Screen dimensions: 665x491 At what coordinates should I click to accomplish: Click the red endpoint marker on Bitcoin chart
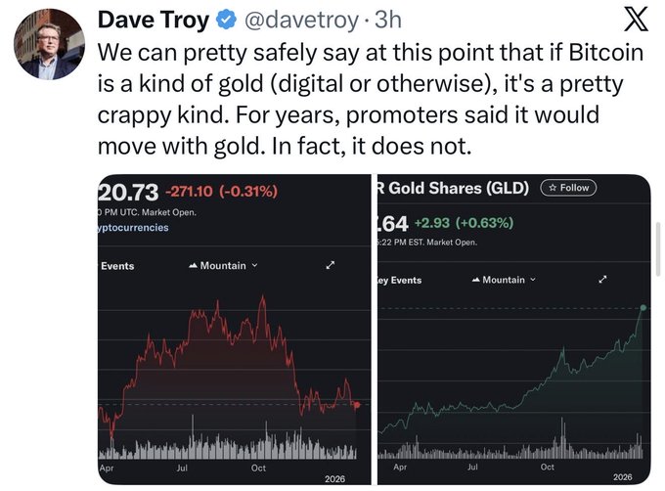click(357, 405)
